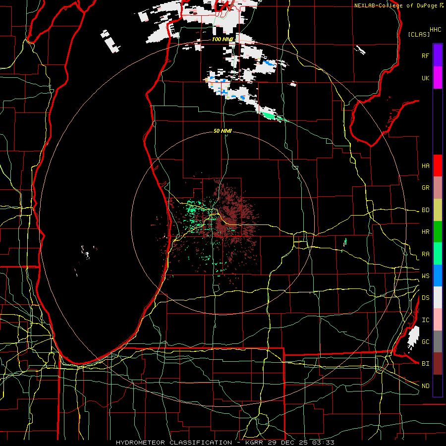This screenshot has width=446, height=446.
Task: Click the 03:33 time stamp
Action: coord(324,443)
